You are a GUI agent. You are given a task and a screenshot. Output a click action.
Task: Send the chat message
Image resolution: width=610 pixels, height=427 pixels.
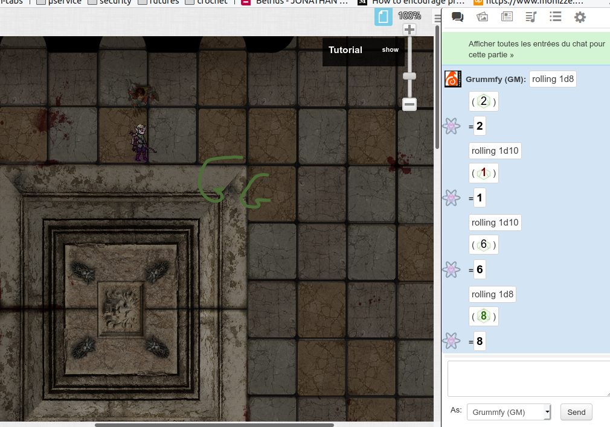click(576, 412)
